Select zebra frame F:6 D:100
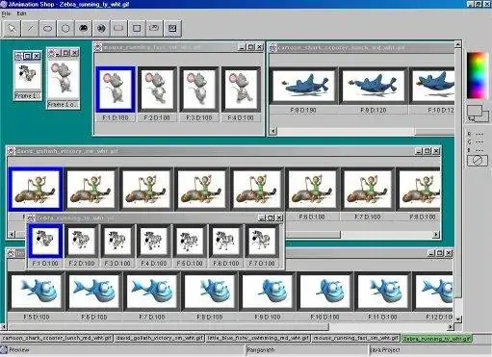This screenshot has width=492, height=357. 226,241
